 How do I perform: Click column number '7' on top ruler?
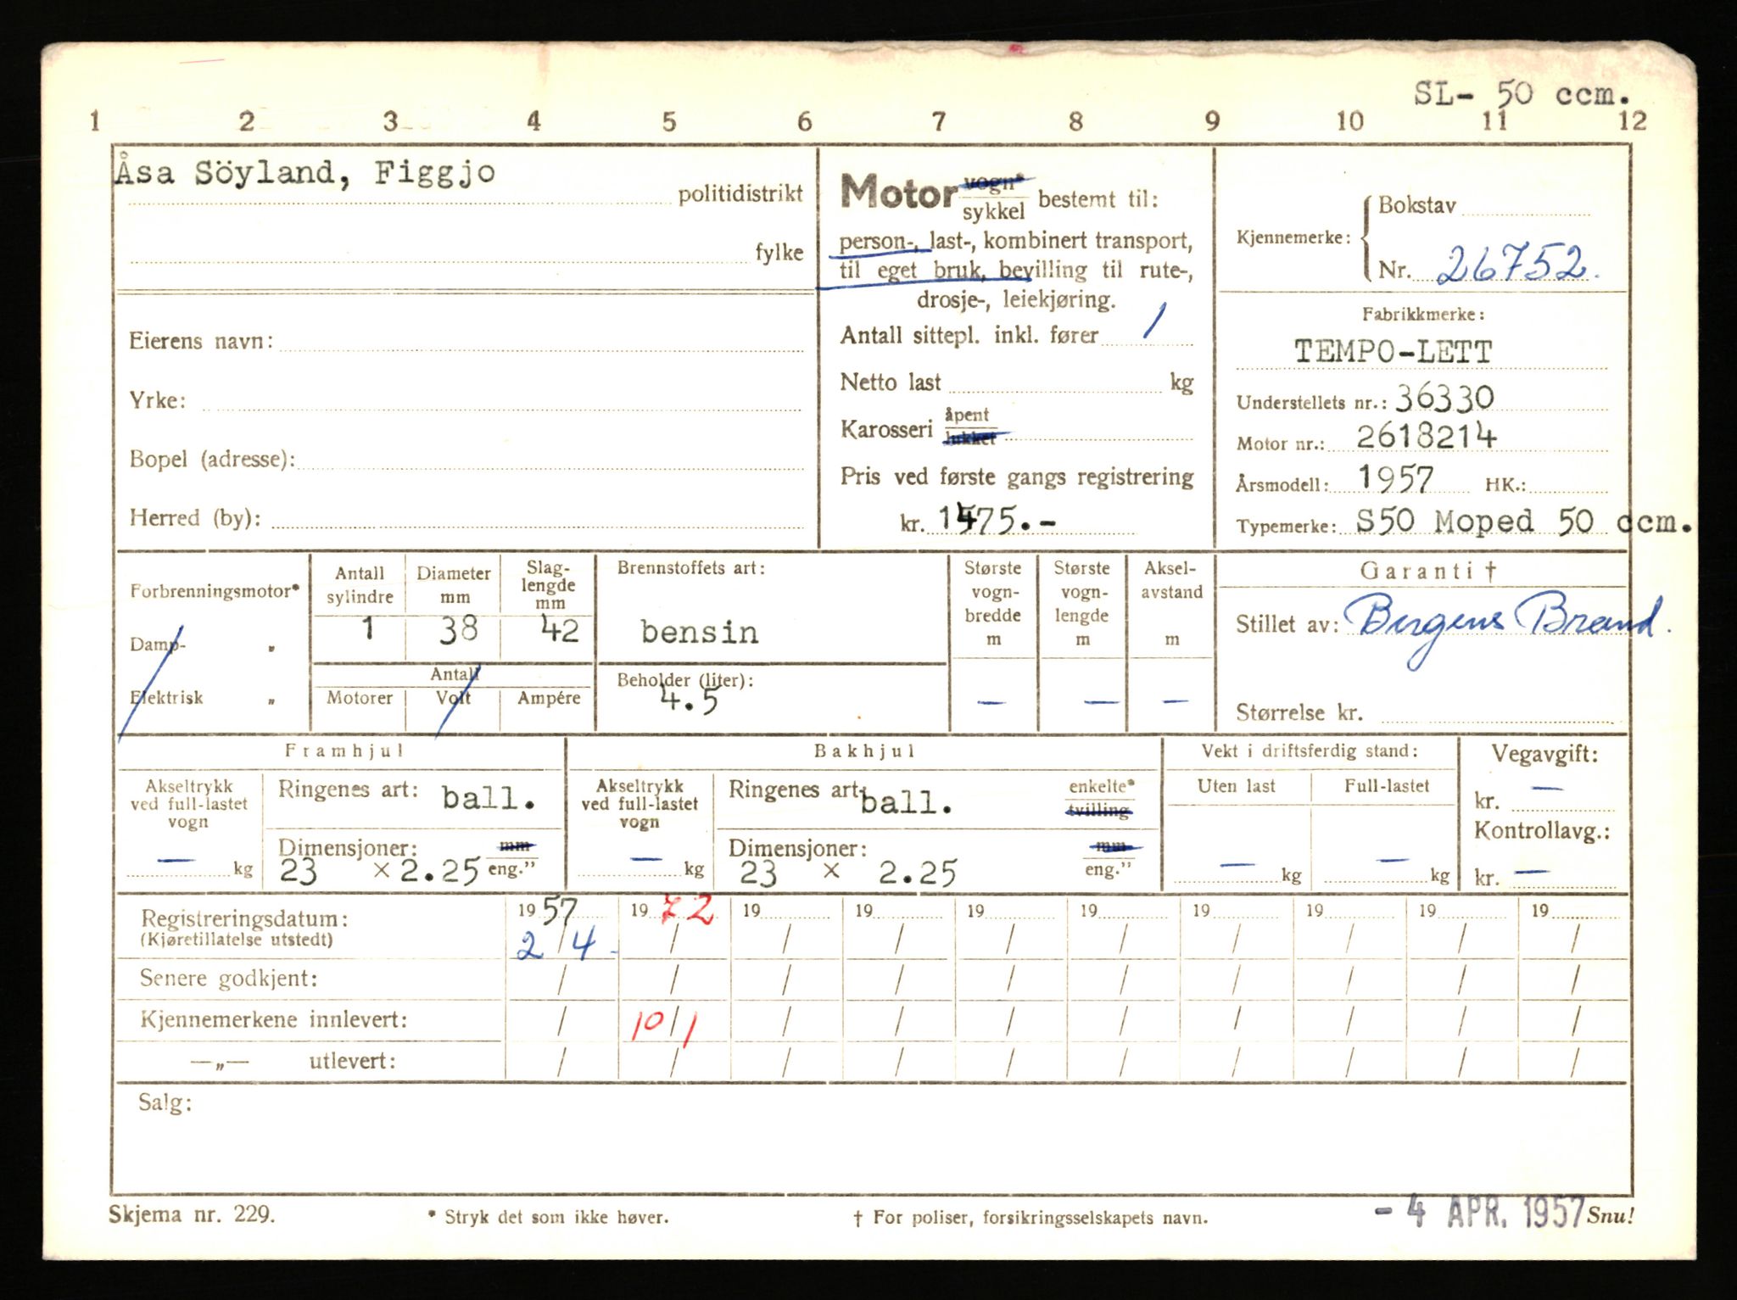(x=939, y=121)
